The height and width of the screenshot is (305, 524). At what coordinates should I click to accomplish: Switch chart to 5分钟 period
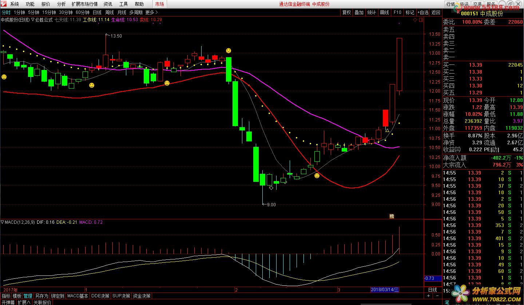tap(33, 12)
